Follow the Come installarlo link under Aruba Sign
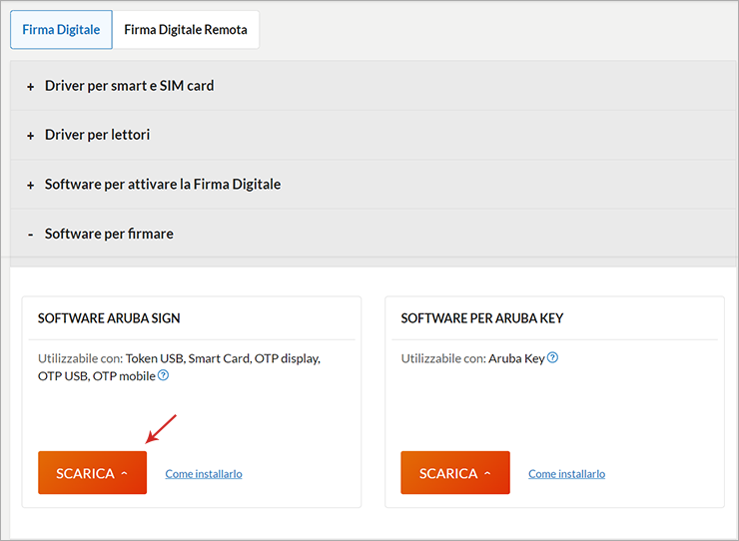This screenshot has height=541, width=739. coord(204,473)
